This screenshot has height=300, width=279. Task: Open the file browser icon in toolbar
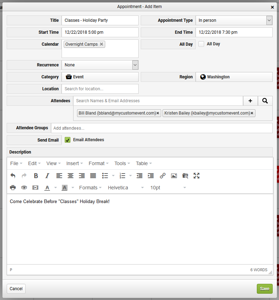185,175
